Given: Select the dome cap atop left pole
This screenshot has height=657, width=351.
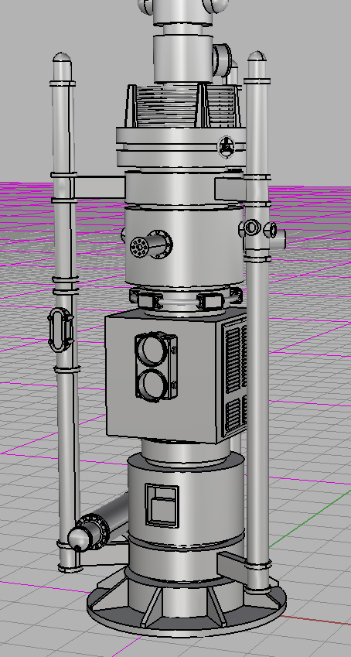Looking at the screenshot, I should [x=62, y=67].
